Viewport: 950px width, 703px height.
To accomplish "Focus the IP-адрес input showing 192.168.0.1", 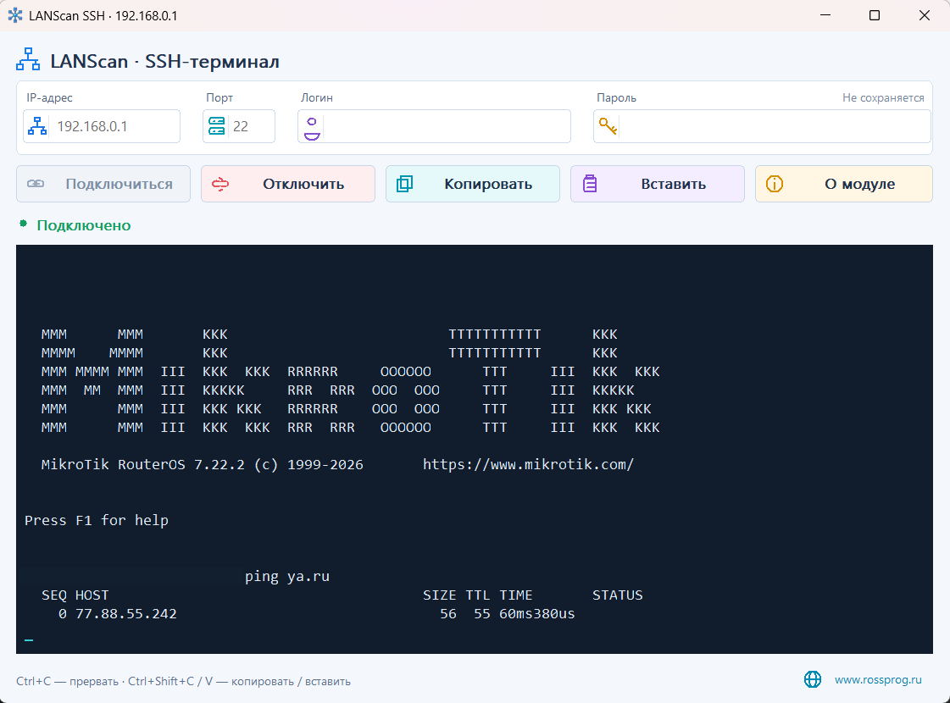I will [102, 126].
